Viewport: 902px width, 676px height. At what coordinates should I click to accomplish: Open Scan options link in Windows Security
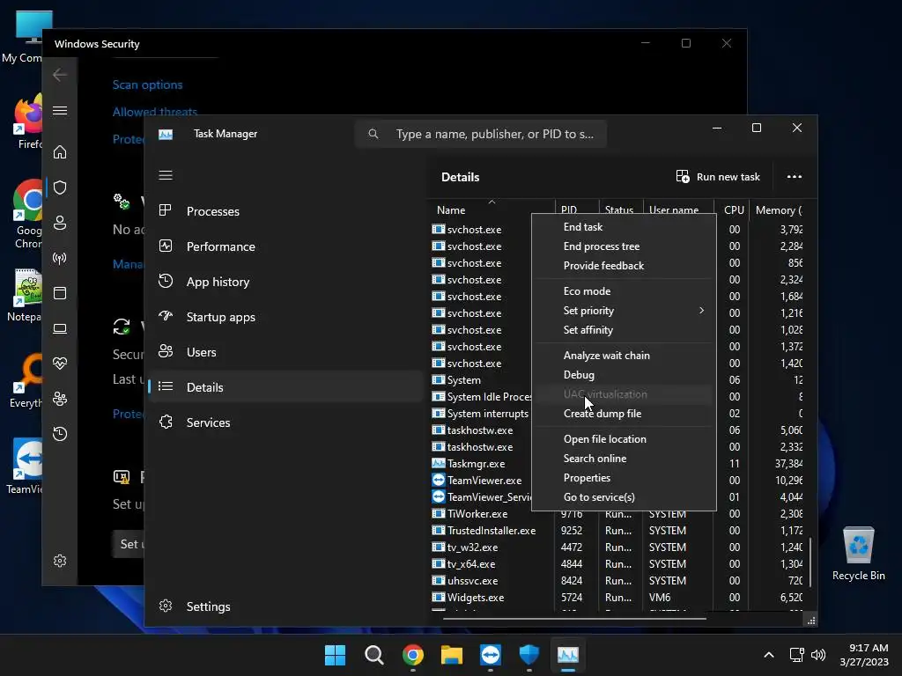[147, 84]
